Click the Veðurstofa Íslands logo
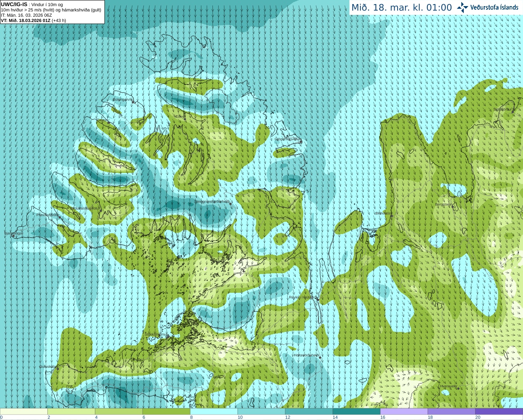Viewport: 523px width, 420px height. coord(488,7)
